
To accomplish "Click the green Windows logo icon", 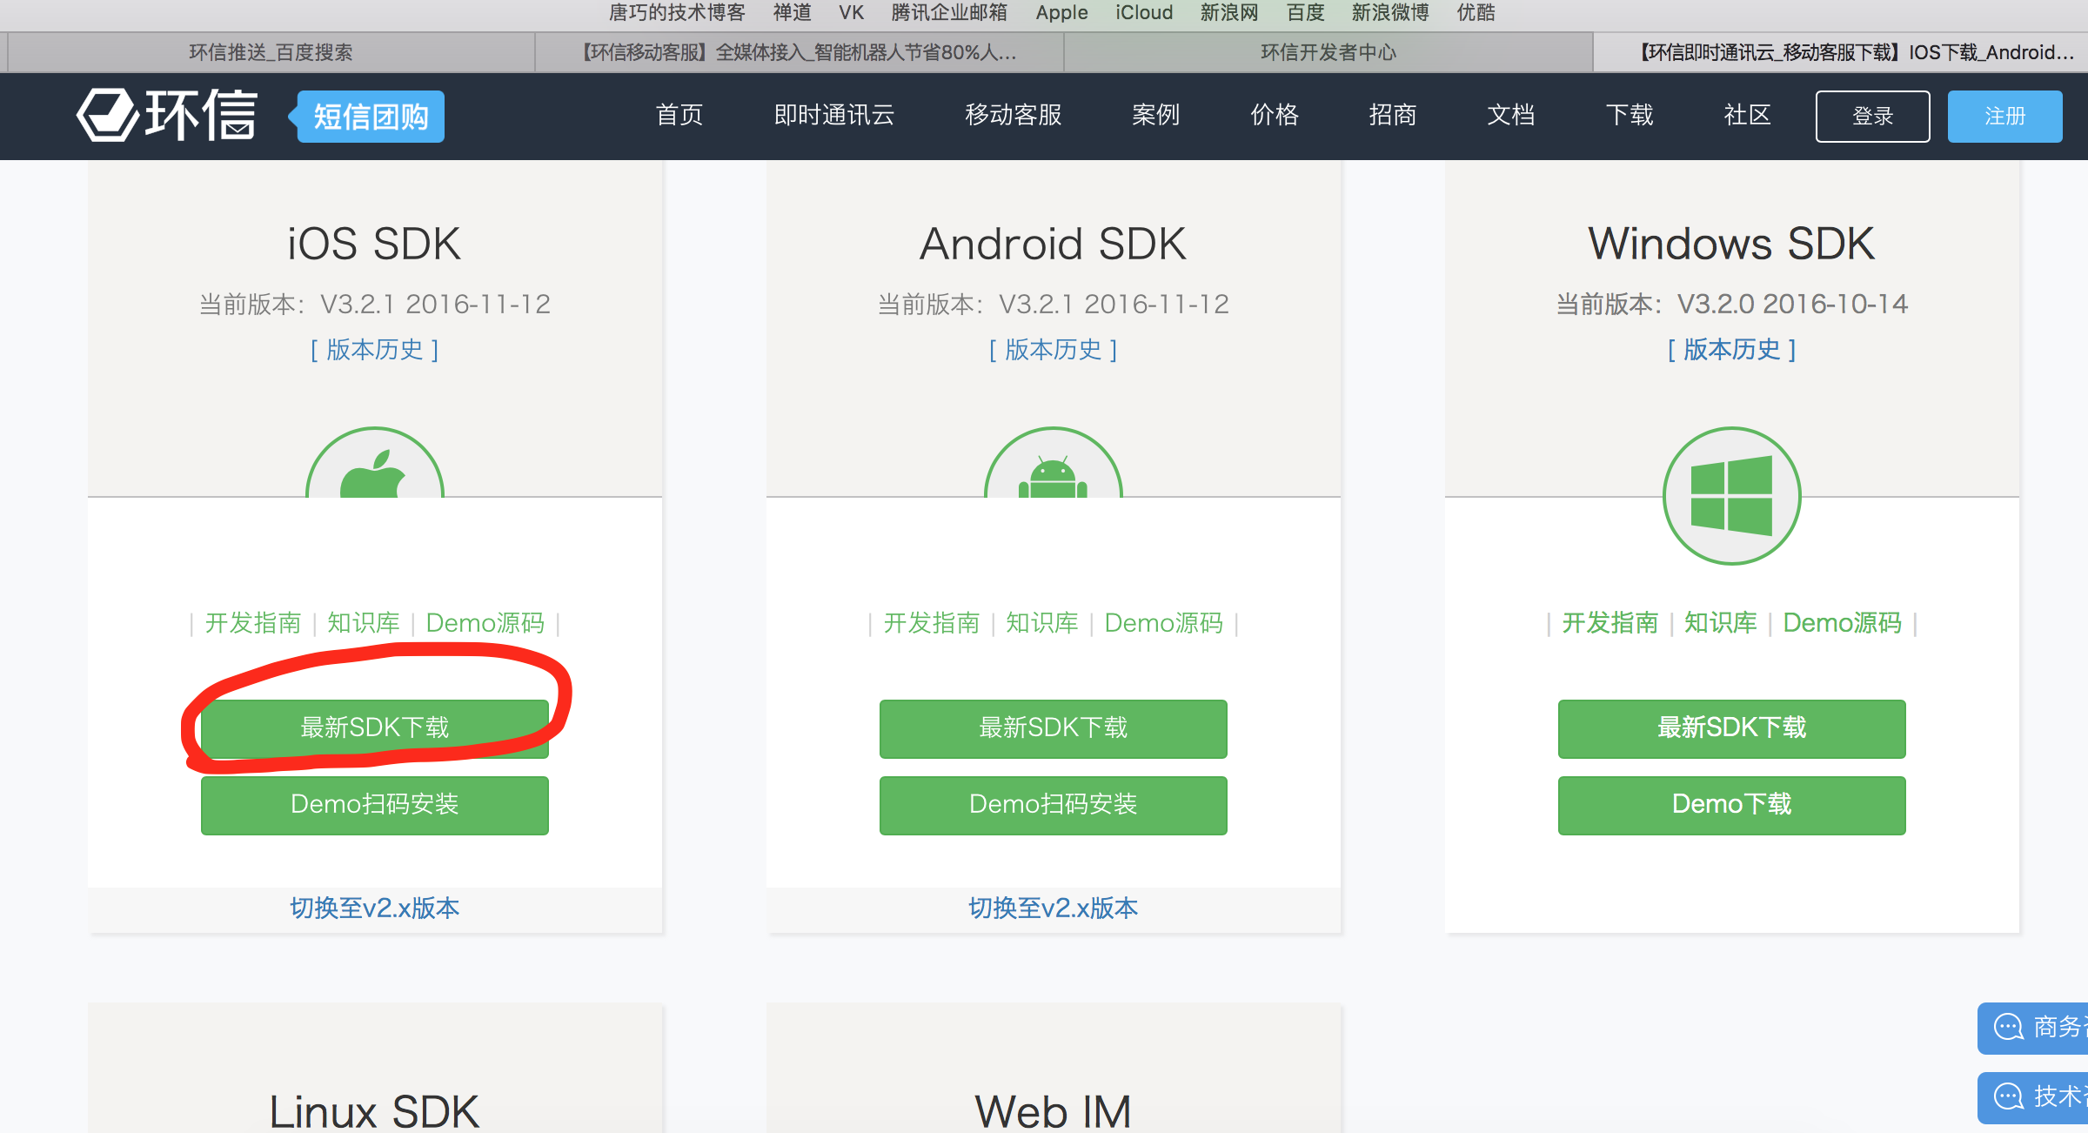I will 1731,495.
